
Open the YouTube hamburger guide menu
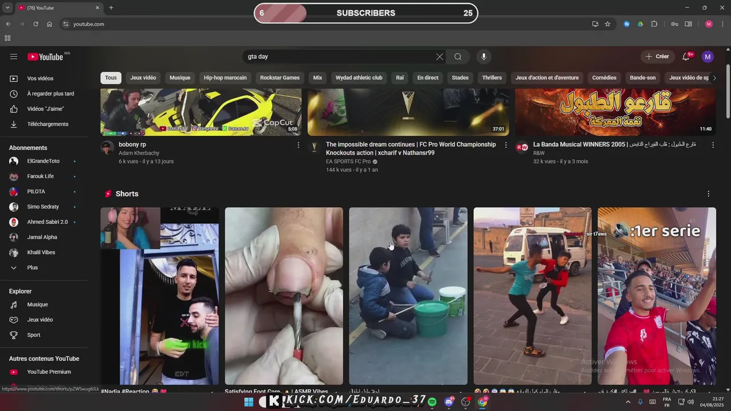[x=14, y=57]
